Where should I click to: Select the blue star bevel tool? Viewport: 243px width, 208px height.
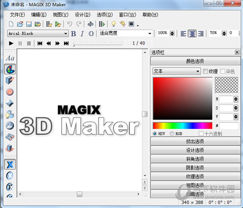[10, 103]
